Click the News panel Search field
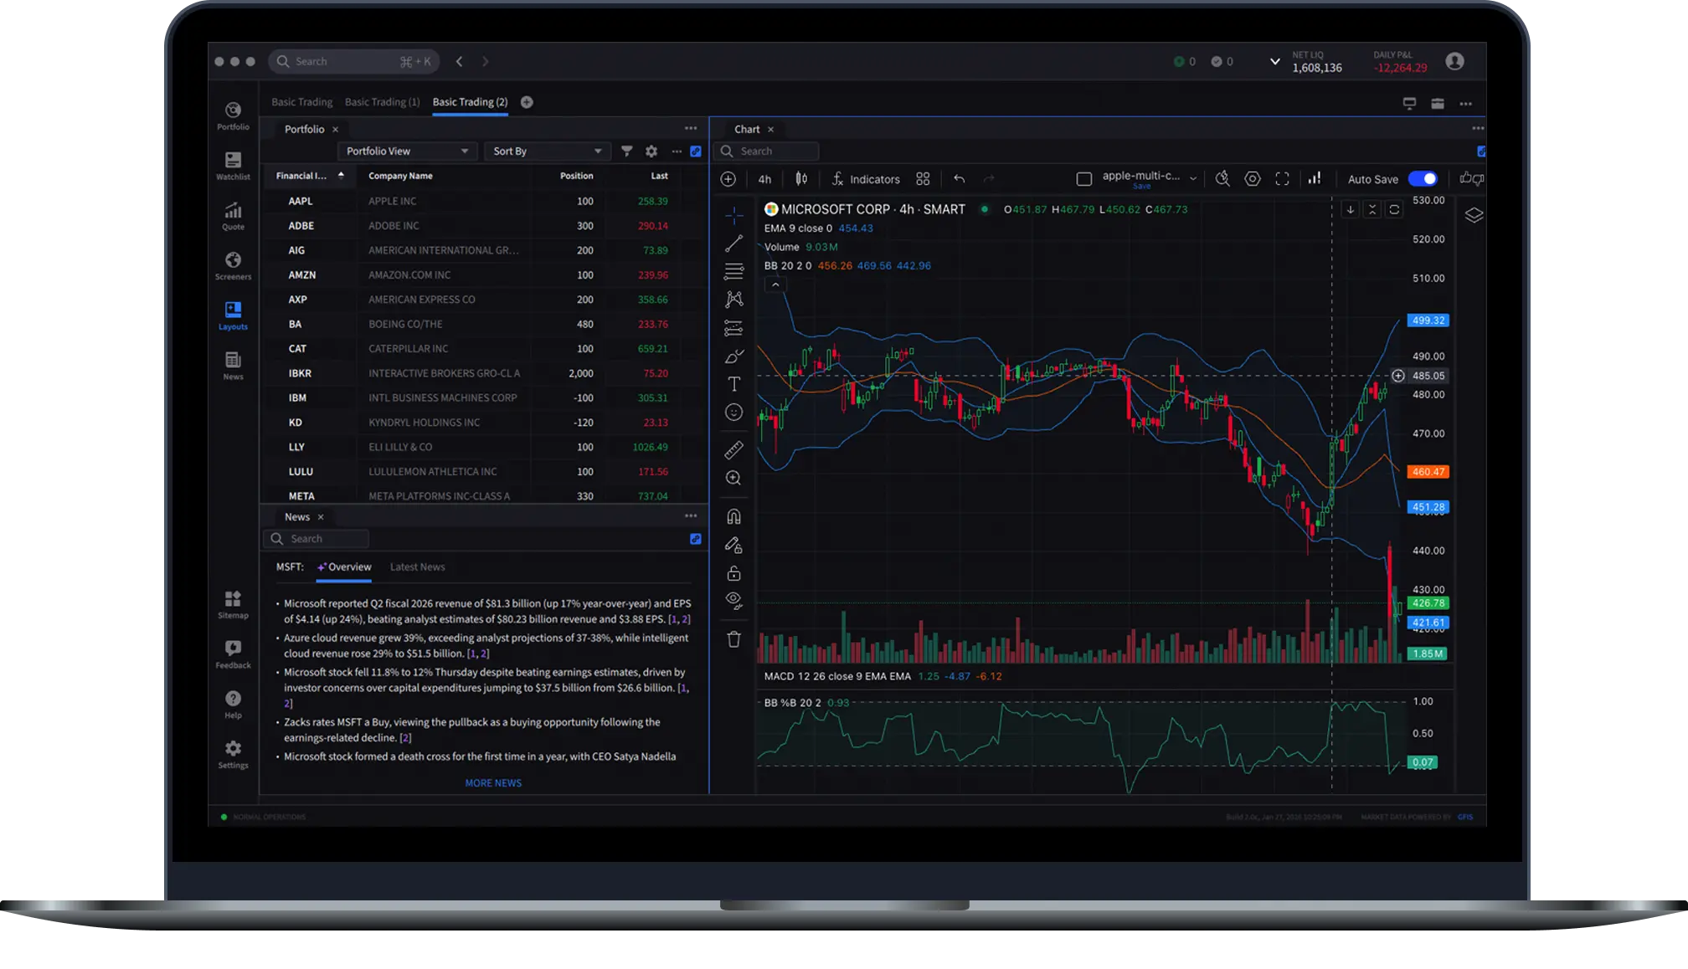 tap(316, 539)
